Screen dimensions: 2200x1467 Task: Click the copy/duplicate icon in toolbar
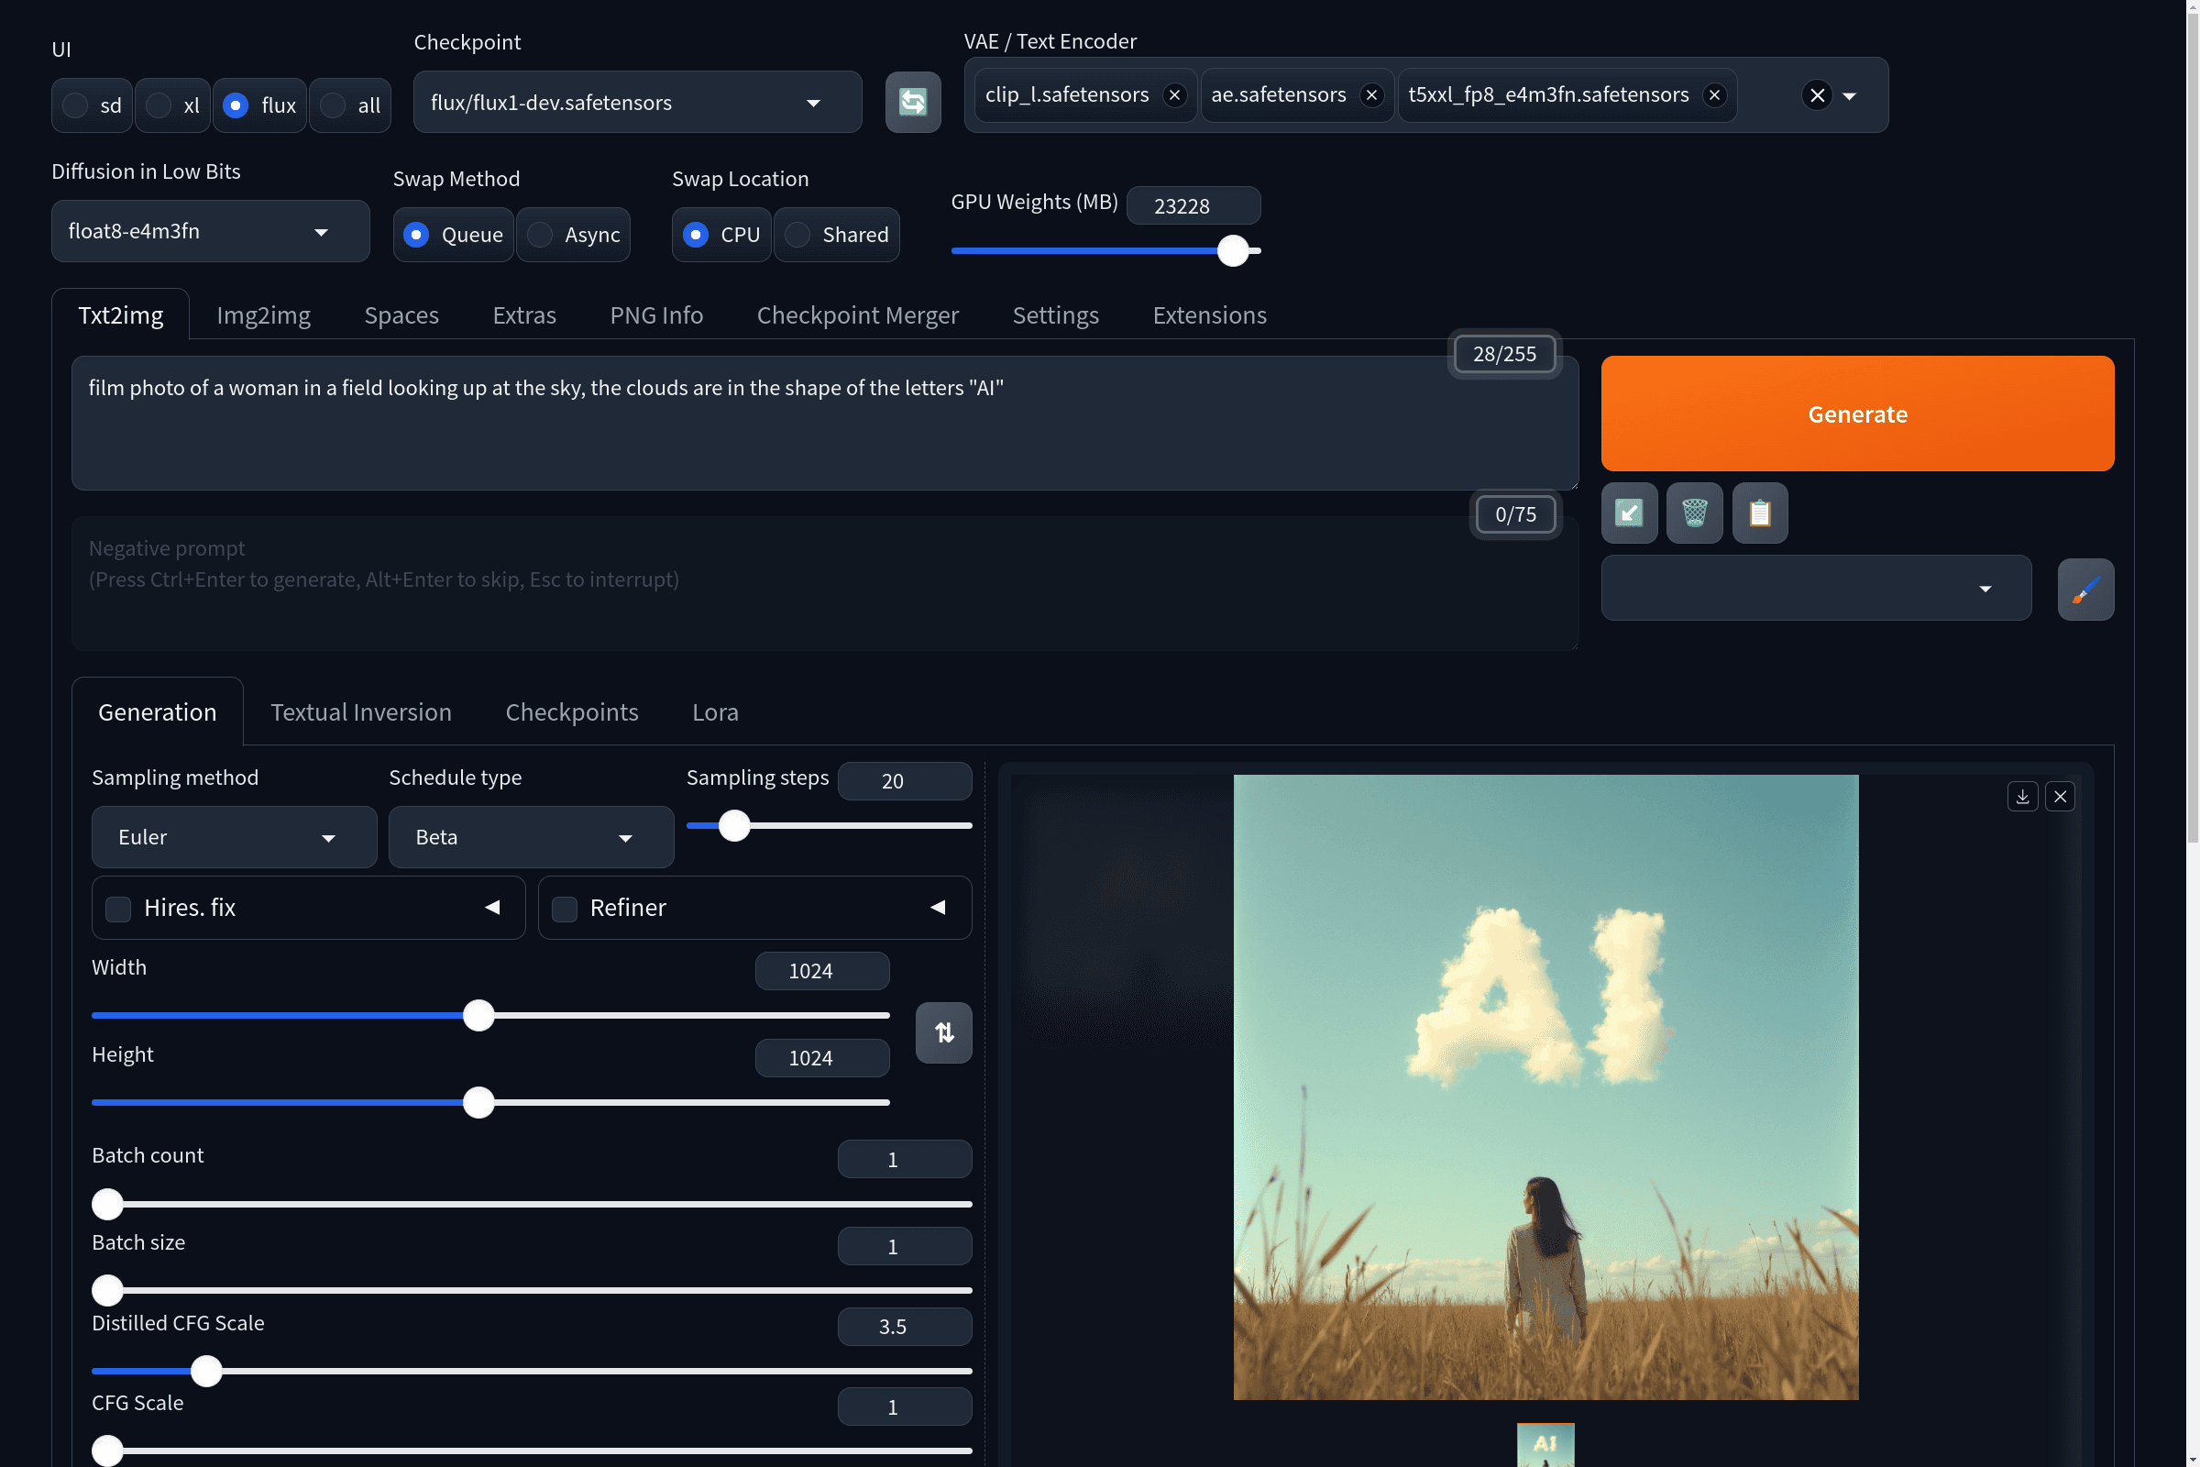click(1758, 513)
